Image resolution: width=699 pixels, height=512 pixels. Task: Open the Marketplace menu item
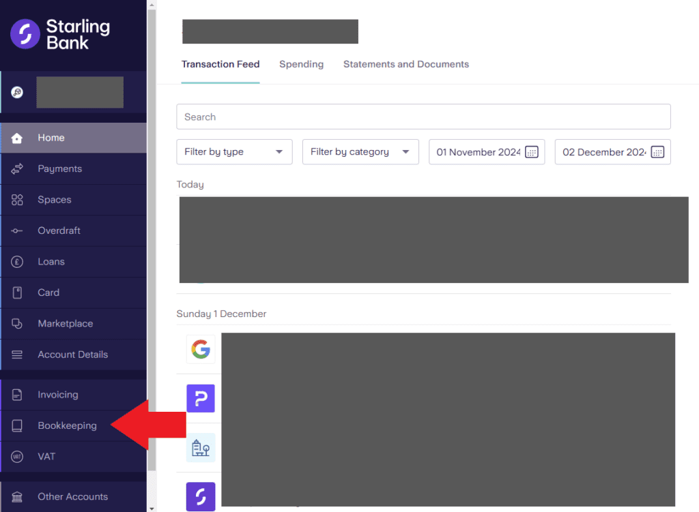coord(74,324)
